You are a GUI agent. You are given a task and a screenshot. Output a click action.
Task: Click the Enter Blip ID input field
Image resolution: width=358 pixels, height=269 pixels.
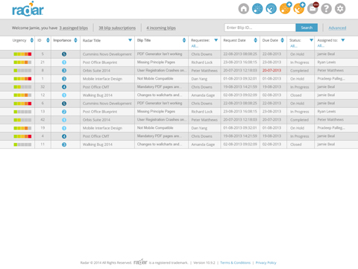(260, 28)
